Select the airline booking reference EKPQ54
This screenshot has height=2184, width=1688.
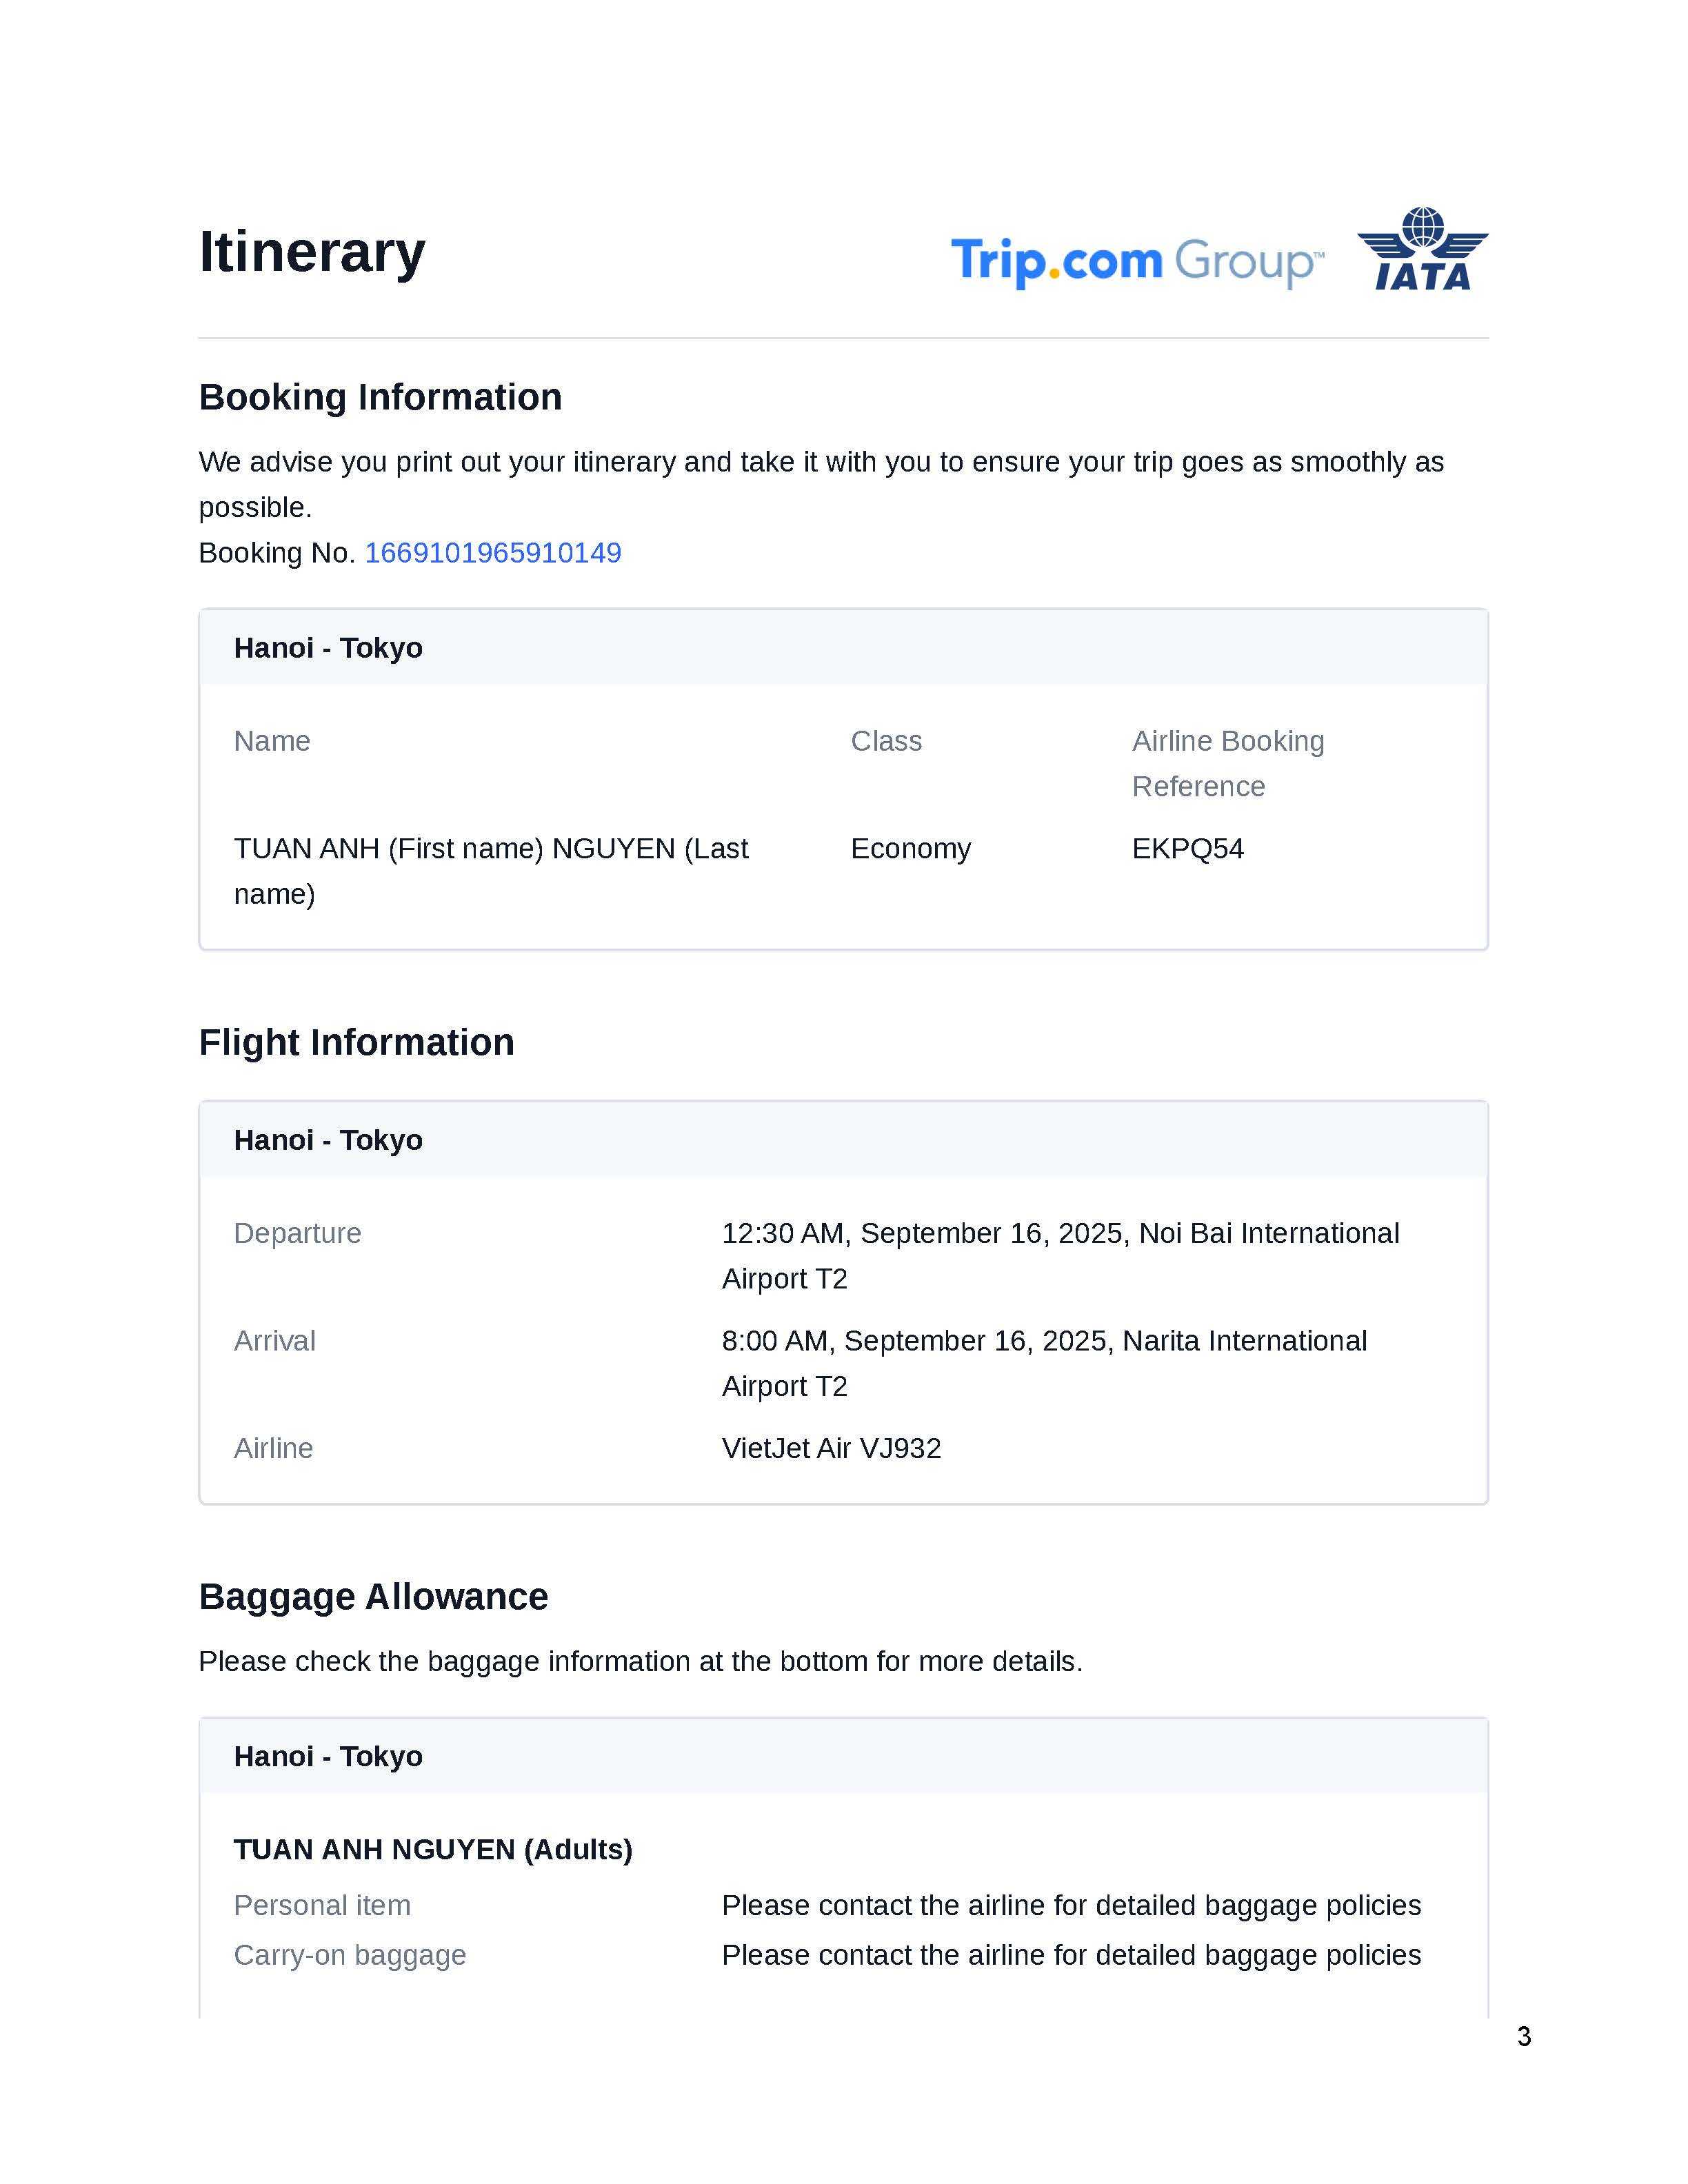click(1187, 849)
